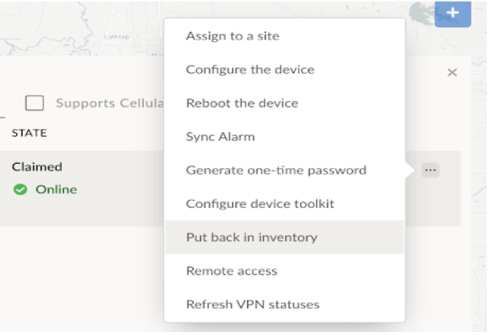Click the three-dot more actions button
Viewport: 489px width, 335px height.
click(x=431, y=170)
